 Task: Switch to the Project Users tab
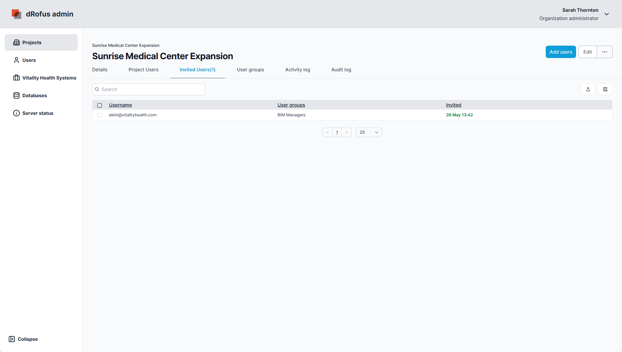point(143,70)
